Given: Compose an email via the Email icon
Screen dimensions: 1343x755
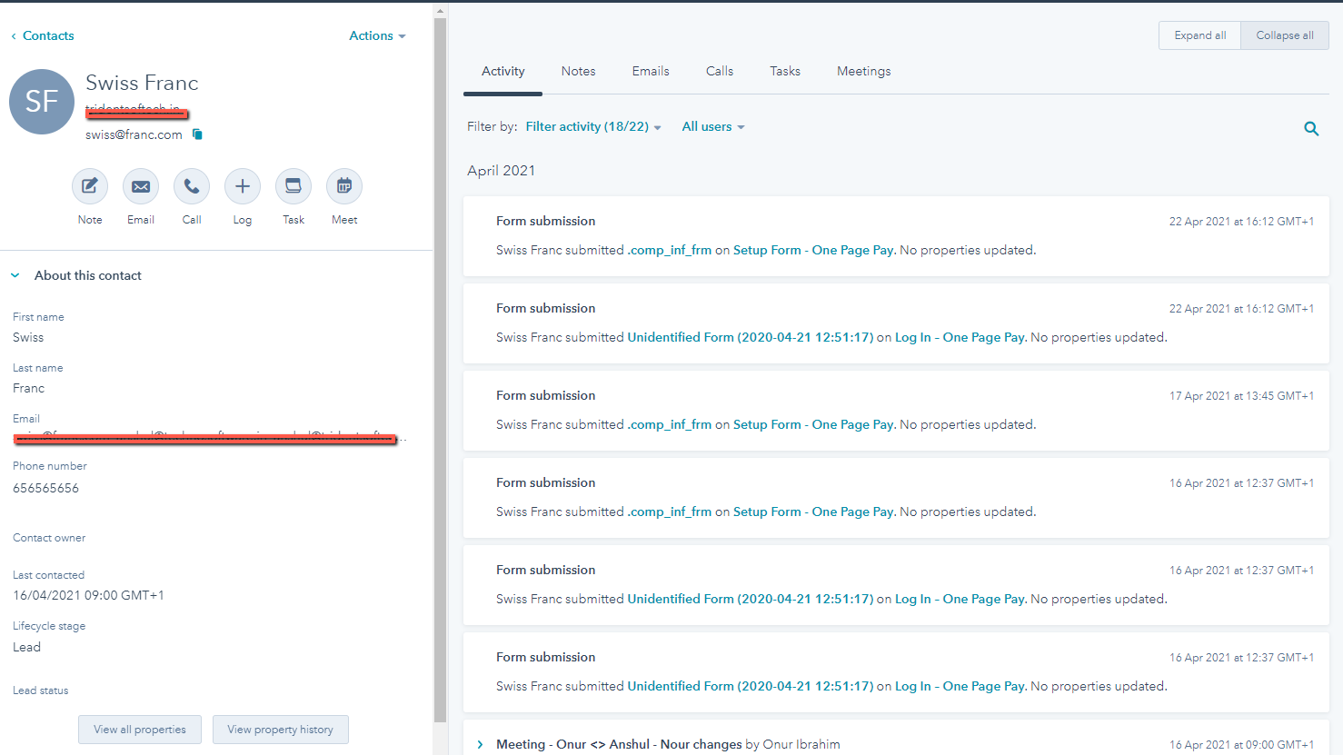Looking at the screenshot, I should coord(140,185).
